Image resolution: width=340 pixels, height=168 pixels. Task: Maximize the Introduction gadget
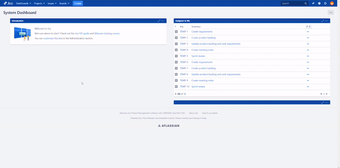(159, 21)
